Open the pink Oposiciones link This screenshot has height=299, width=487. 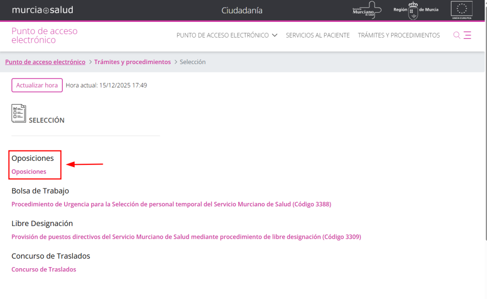29,172
